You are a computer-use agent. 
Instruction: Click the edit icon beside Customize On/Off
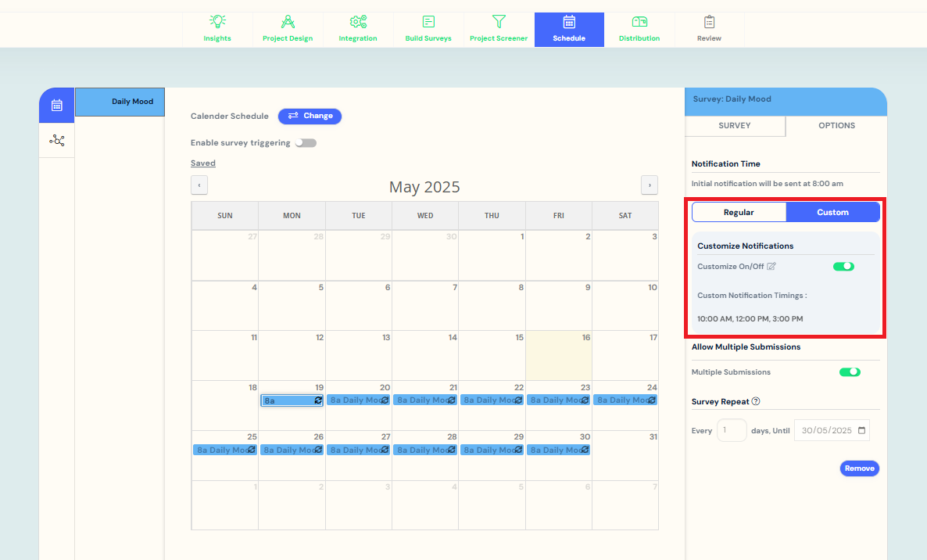771,266
